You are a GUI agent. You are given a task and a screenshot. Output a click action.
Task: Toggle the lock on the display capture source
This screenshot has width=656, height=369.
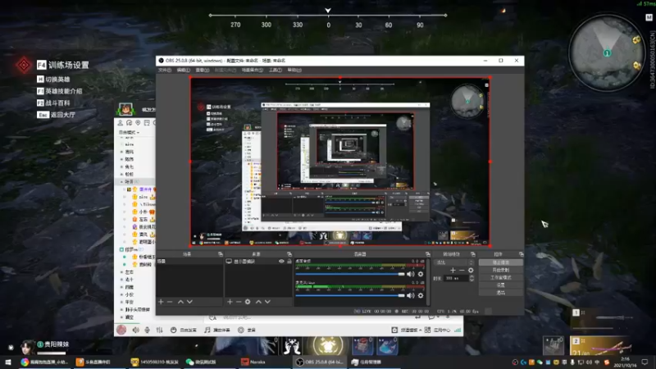coord(289,261)
